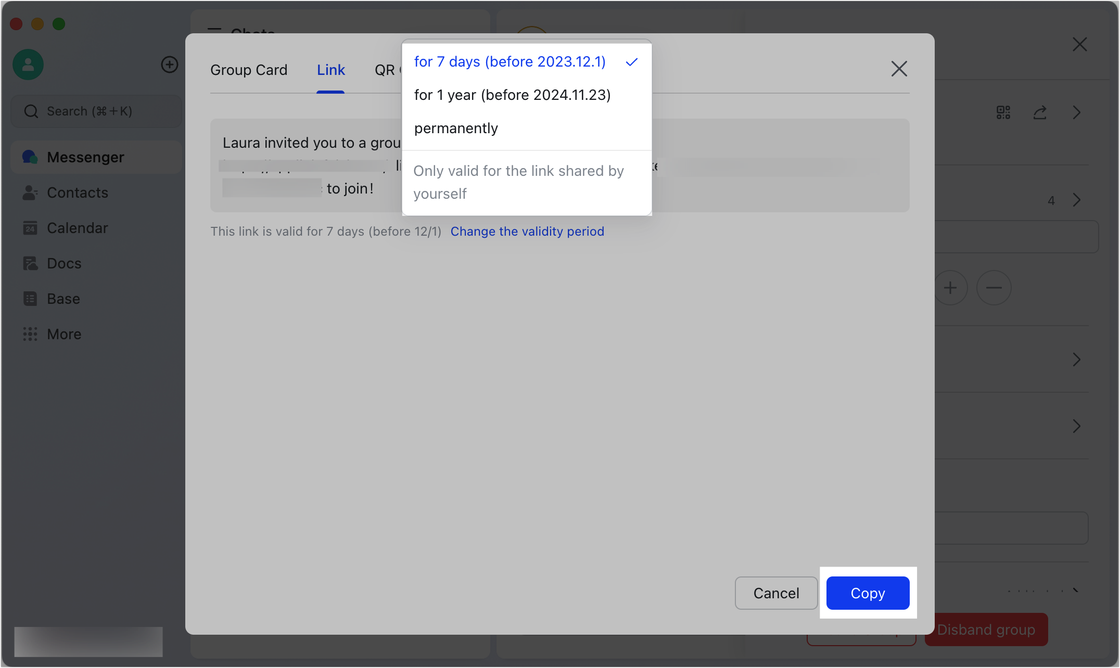
Task: Open the partially hidden QR Code tab
Action: tap(388, 70)
